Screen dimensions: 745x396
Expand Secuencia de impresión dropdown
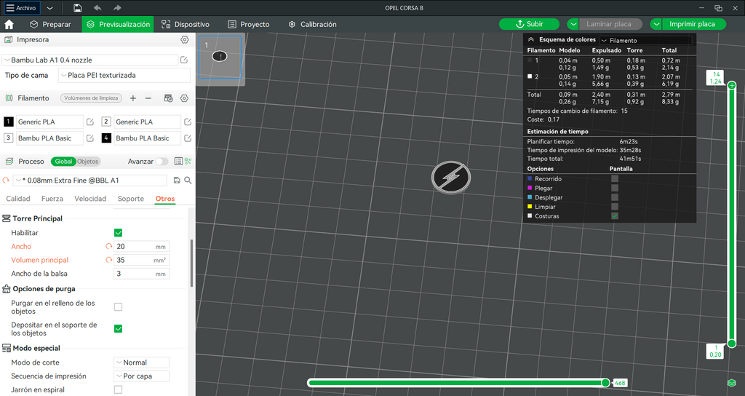point(142,376)
